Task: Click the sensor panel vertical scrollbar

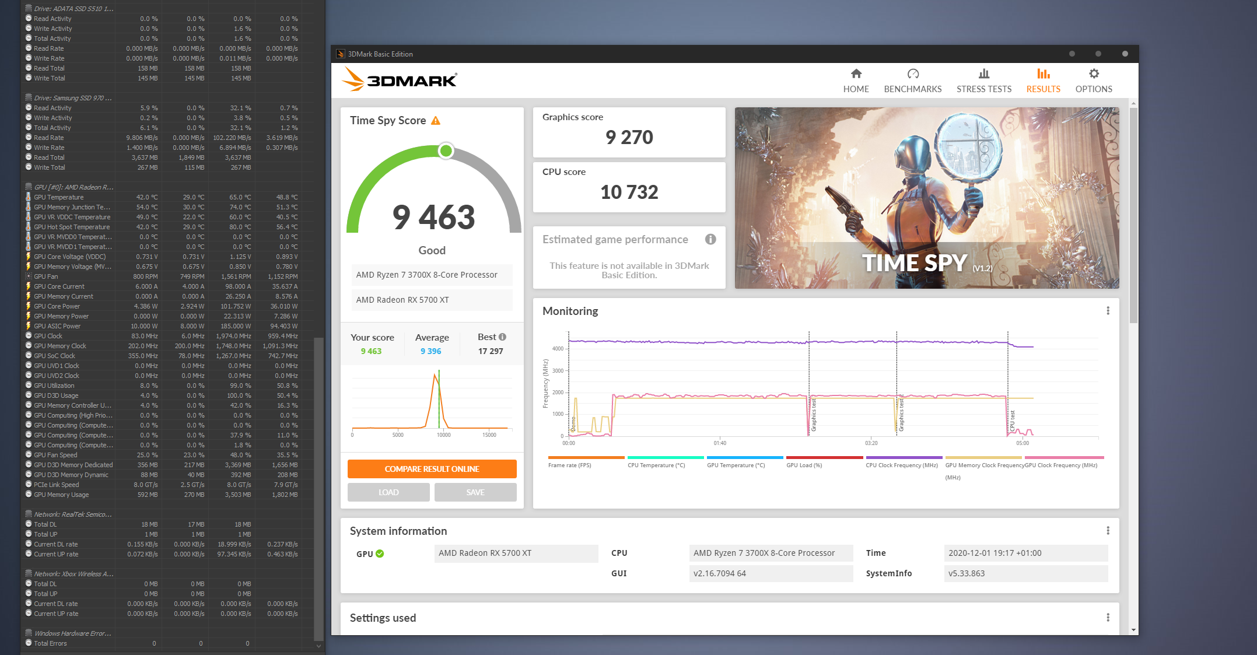Action: point(318,489)
